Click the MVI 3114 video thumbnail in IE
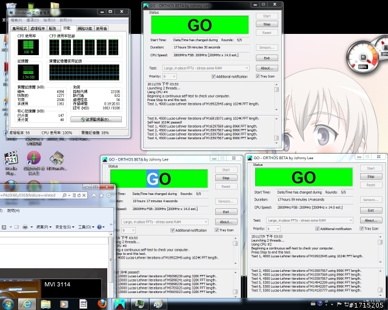Image resolution: width=388 pixels, height=310 pixels. [20, 288]
